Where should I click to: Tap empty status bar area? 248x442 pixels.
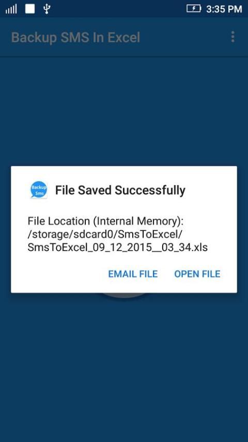coord(118,9)
